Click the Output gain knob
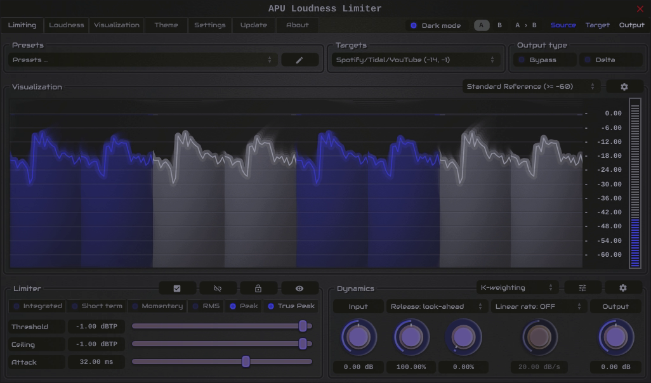This screenshot has width=651, height=383. point(615,337)
